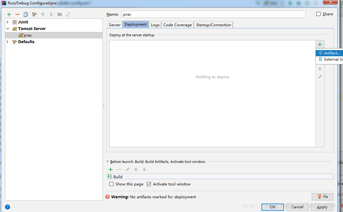
Task: Click the Defaults wrench icon
Action: 15,42
